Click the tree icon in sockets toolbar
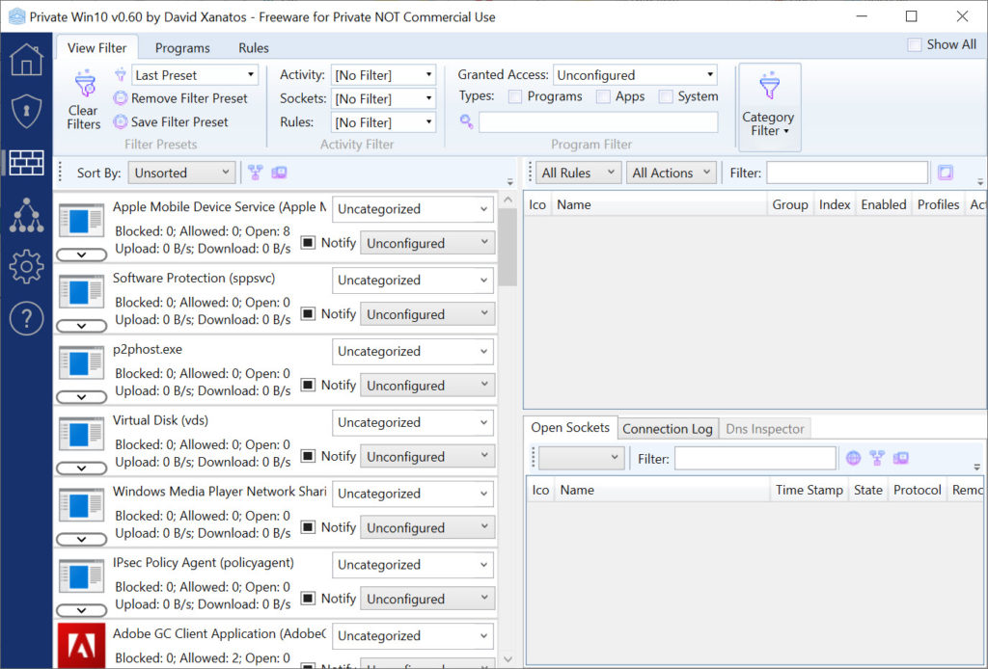Viewport: 988px width, 669px height. tap(877, 458)
